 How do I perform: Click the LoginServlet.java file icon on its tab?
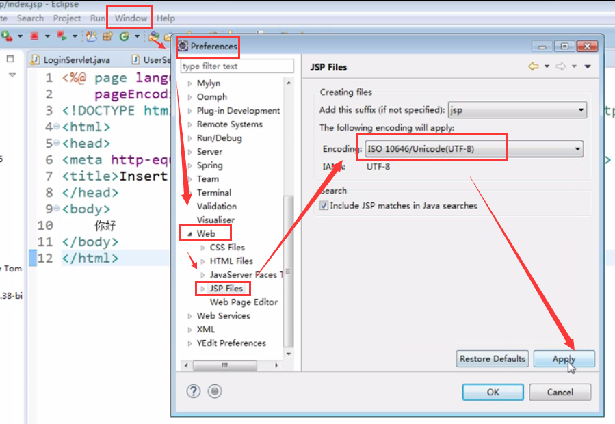36,59
